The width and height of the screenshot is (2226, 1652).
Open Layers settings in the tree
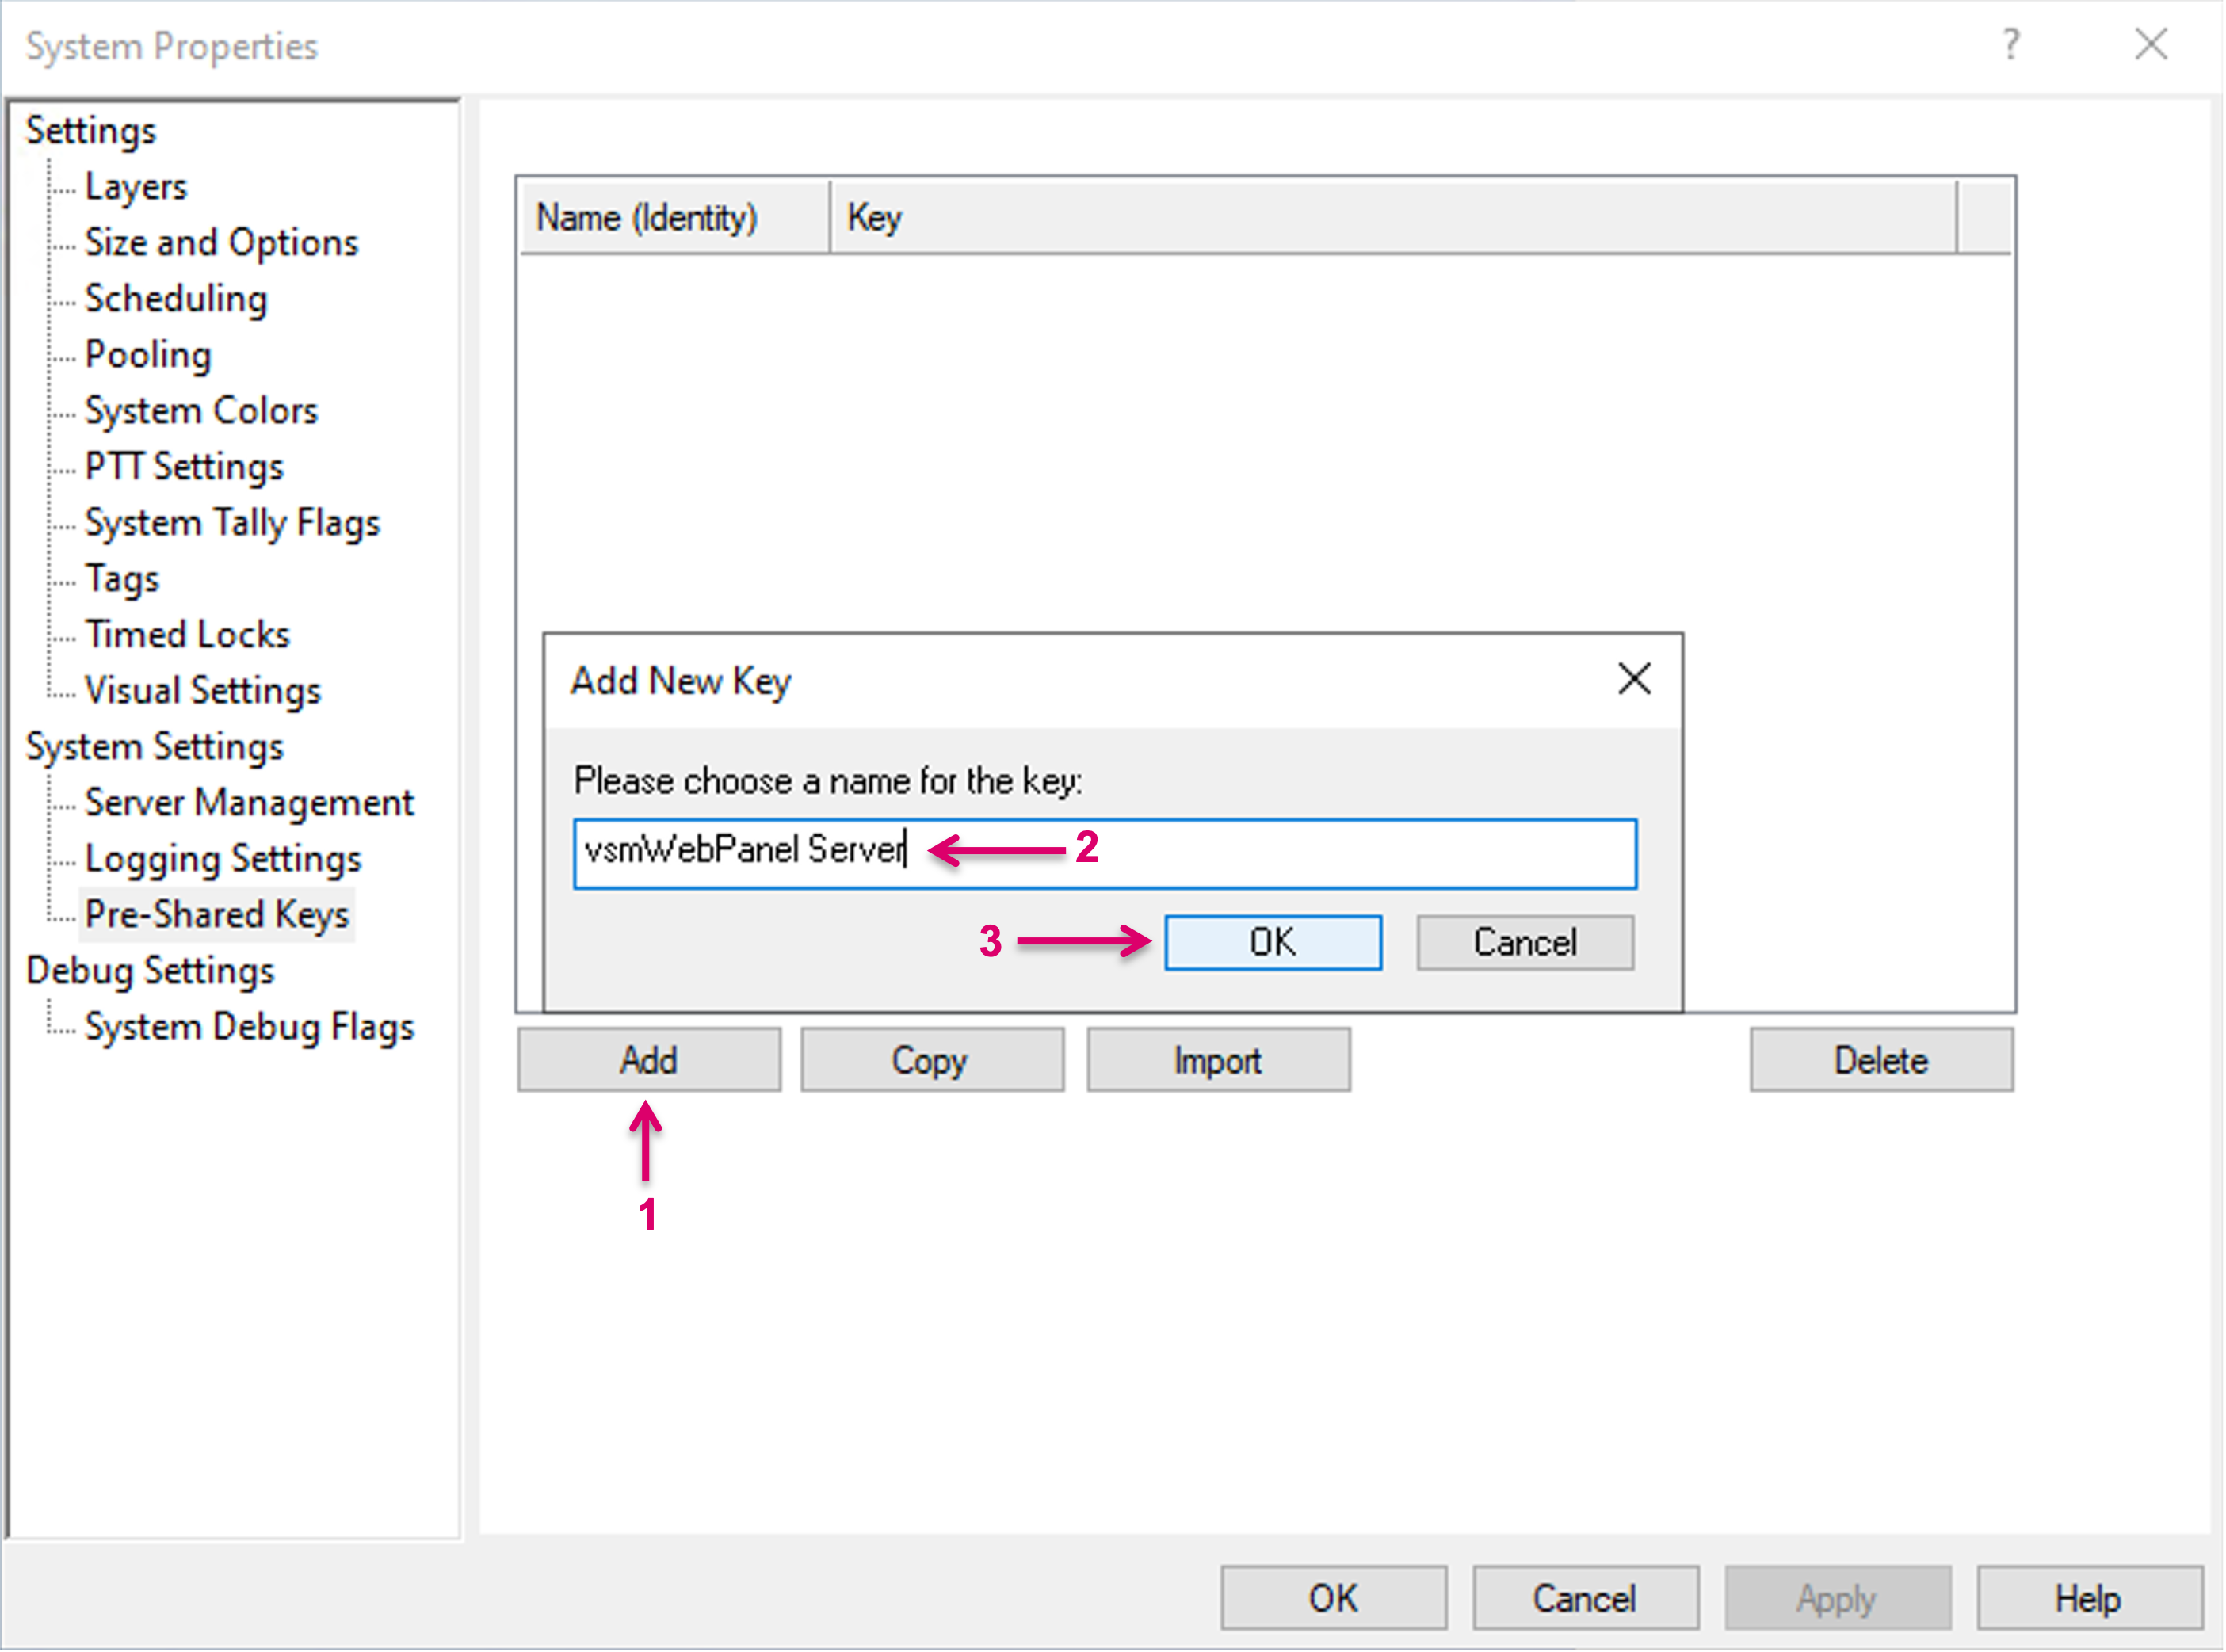(136, 187)
